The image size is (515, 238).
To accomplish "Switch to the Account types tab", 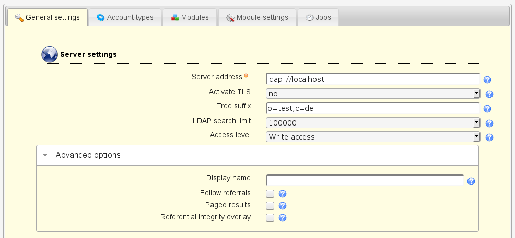I will pos(125,17).
